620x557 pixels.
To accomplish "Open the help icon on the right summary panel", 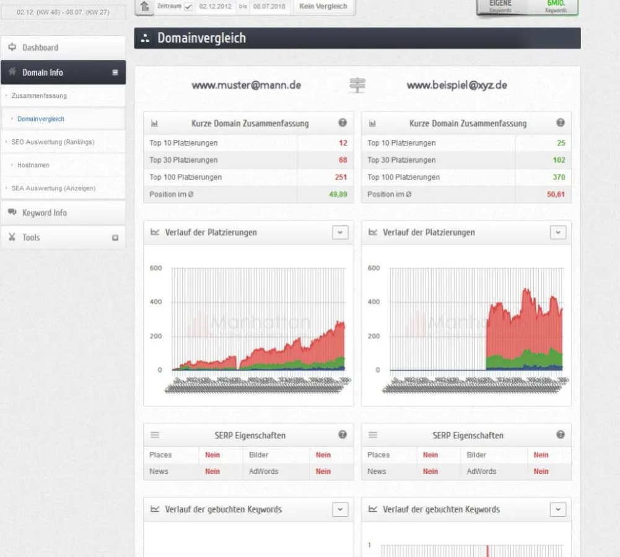I will point(561,123).
